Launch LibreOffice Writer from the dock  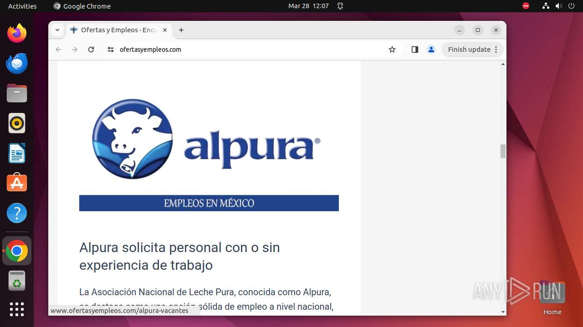[x=17, y=153]
